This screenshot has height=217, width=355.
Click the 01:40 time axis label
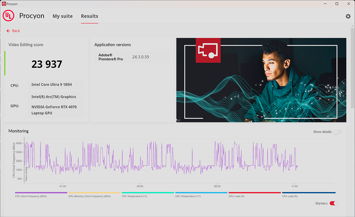[x=63, y=186]
